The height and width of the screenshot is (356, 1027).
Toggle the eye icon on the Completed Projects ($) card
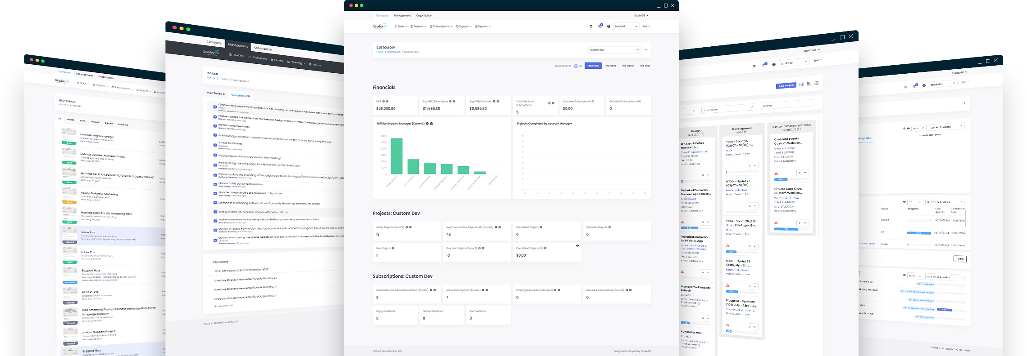pyautogui.click(x=577, y=246)
